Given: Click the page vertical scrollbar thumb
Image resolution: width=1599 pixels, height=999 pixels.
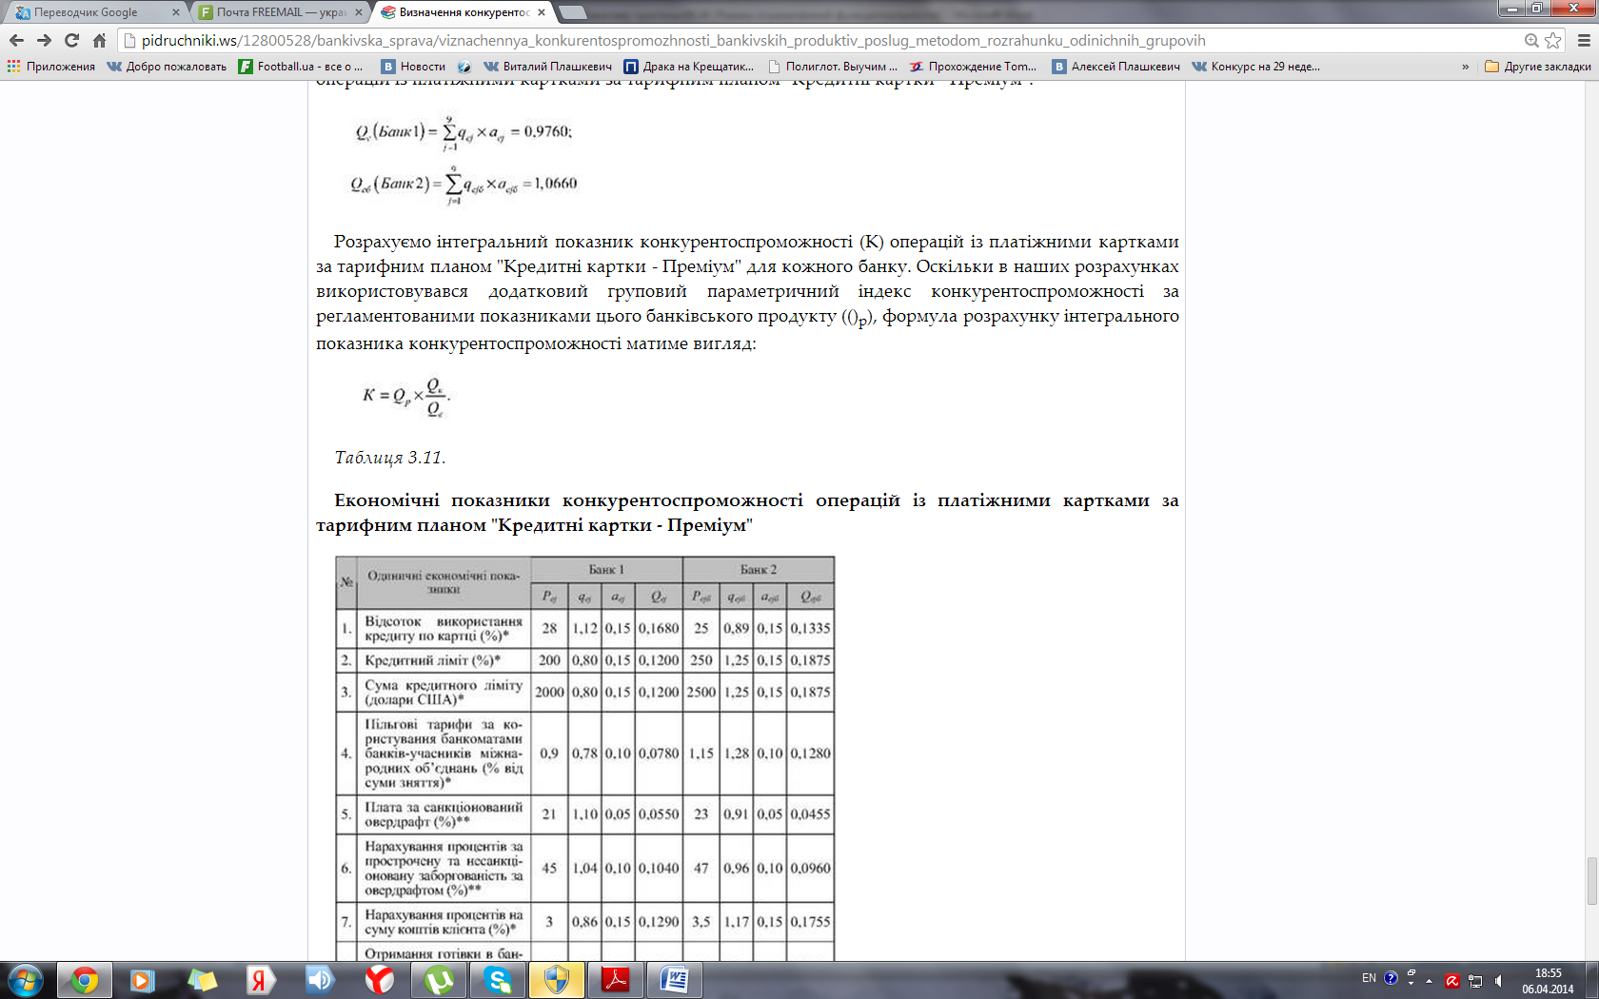Looking at the screenshot, I should [x=1591, y=881].
